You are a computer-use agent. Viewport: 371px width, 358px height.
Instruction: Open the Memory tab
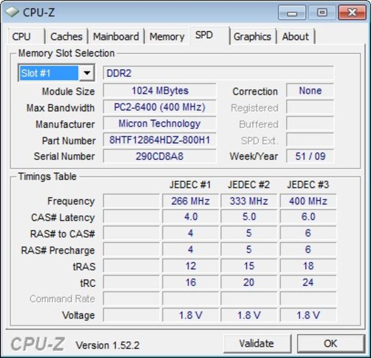[167, 36]
